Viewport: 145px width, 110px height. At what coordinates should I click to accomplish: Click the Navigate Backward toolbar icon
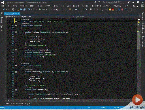tap(4, 9)
